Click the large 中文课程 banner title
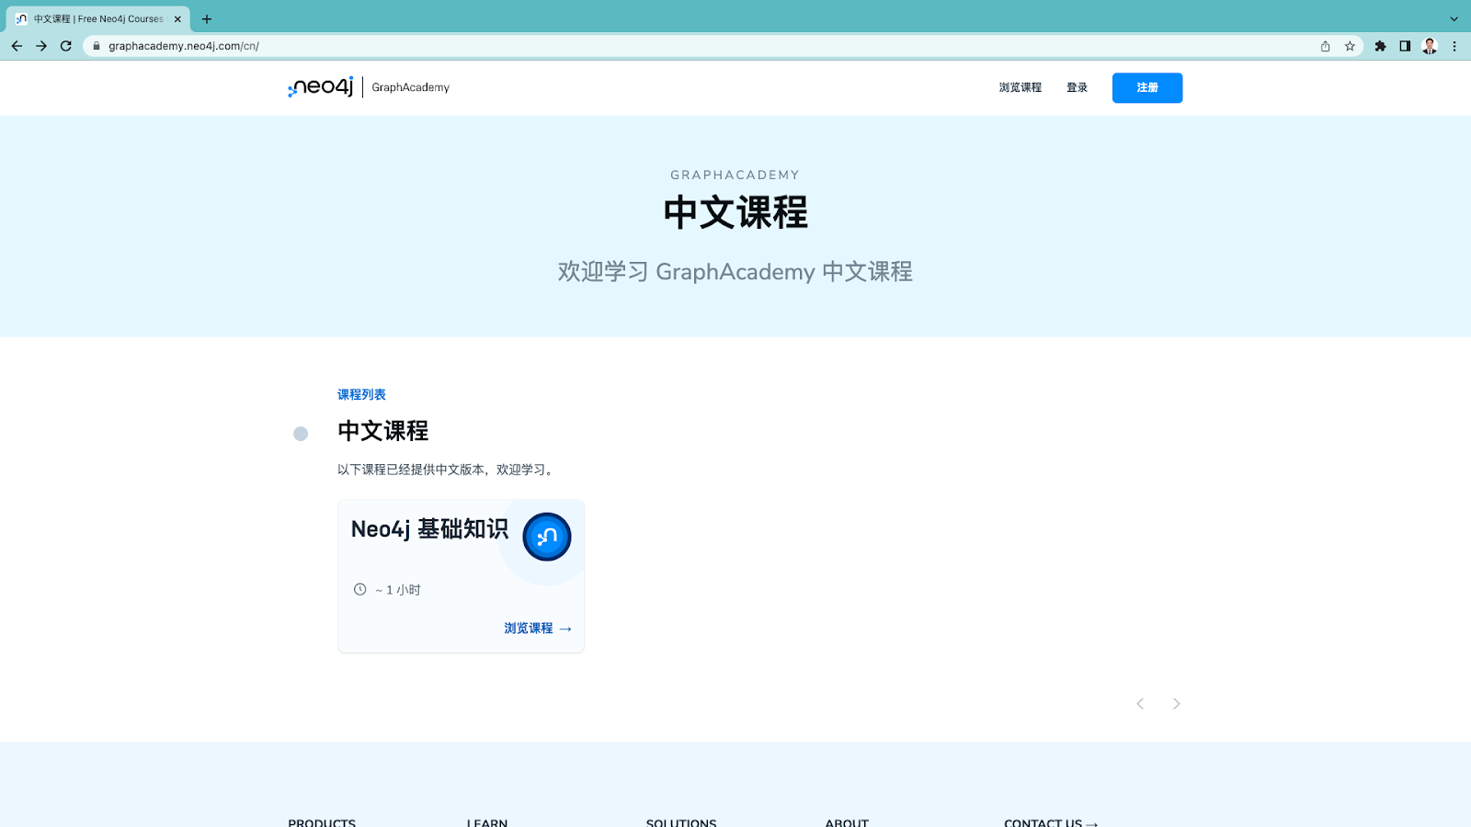Screen dimensions: 1471x827 point(735,212)
